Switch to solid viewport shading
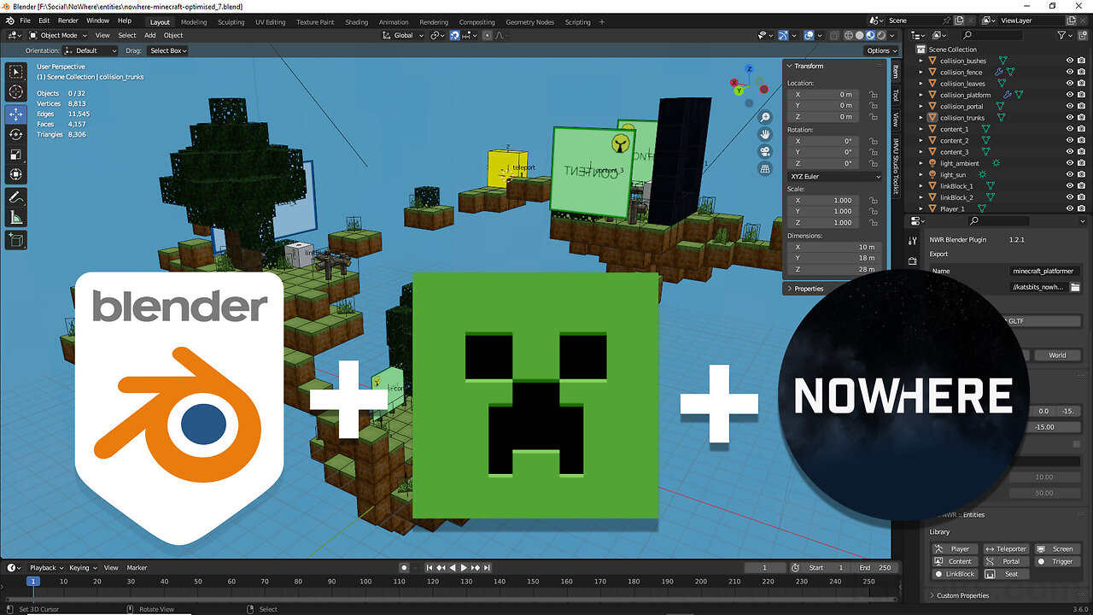The width and height of the screenshot is (1093, 615). pos(860,35)
